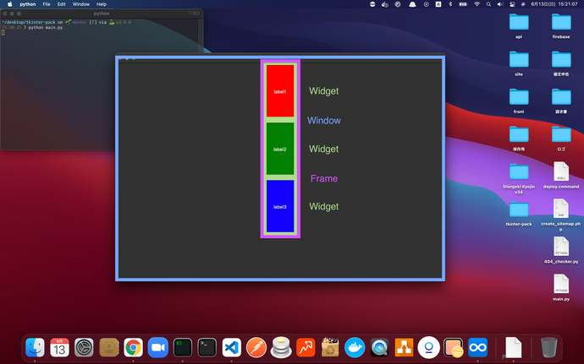The width and height of the screenshot is (584, 364).
Task: Open Visual Studio Code in dock
Action: (231, 347)
